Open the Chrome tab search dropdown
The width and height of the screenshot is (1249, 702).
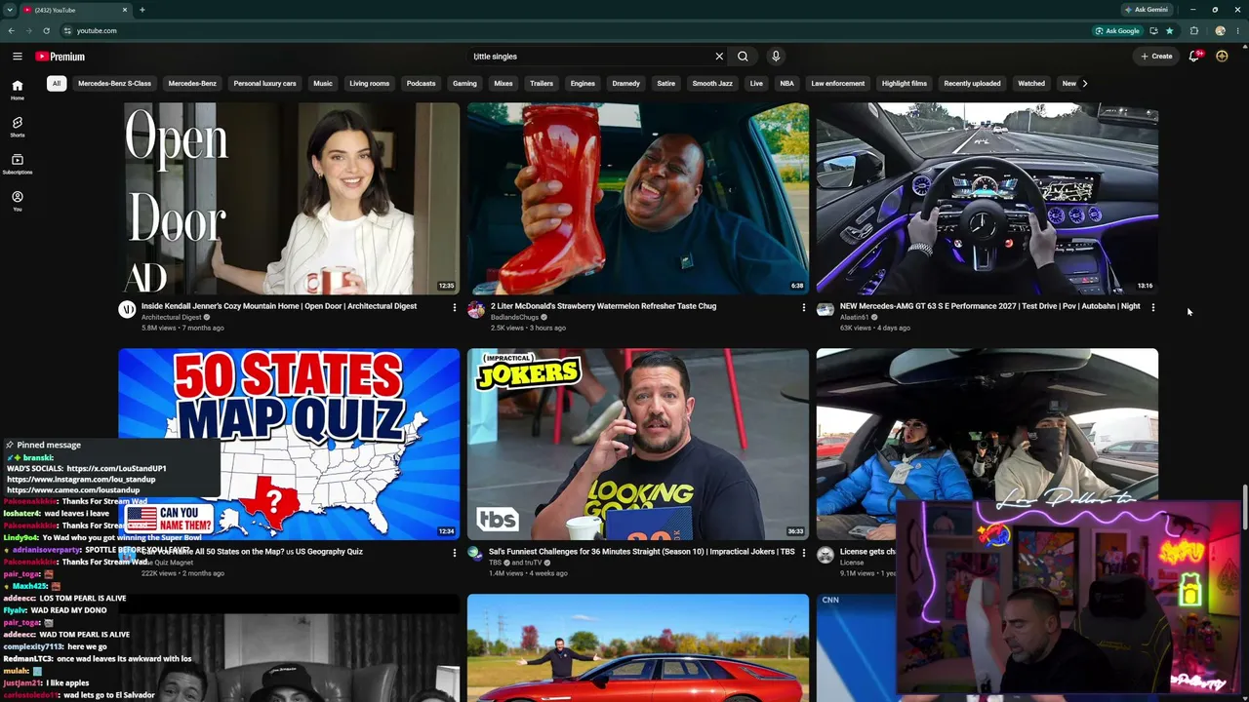(10, 10)
